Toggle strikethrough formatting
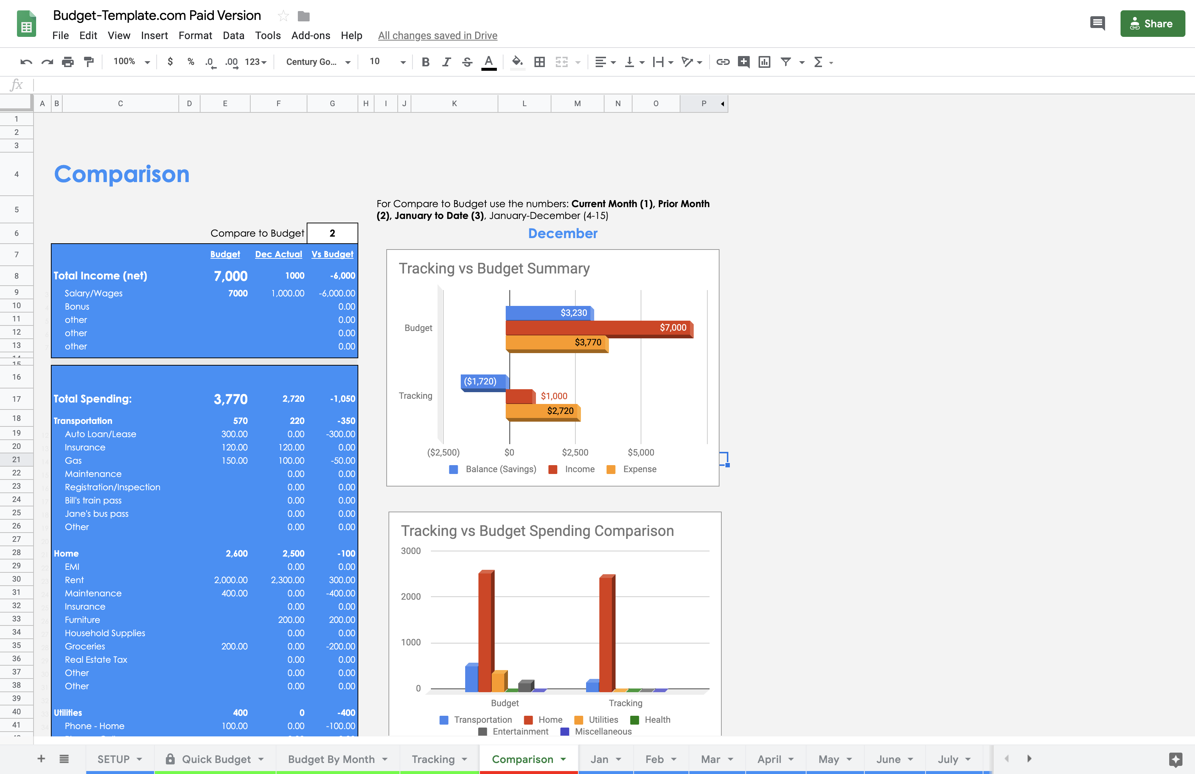 click(467, 62)
